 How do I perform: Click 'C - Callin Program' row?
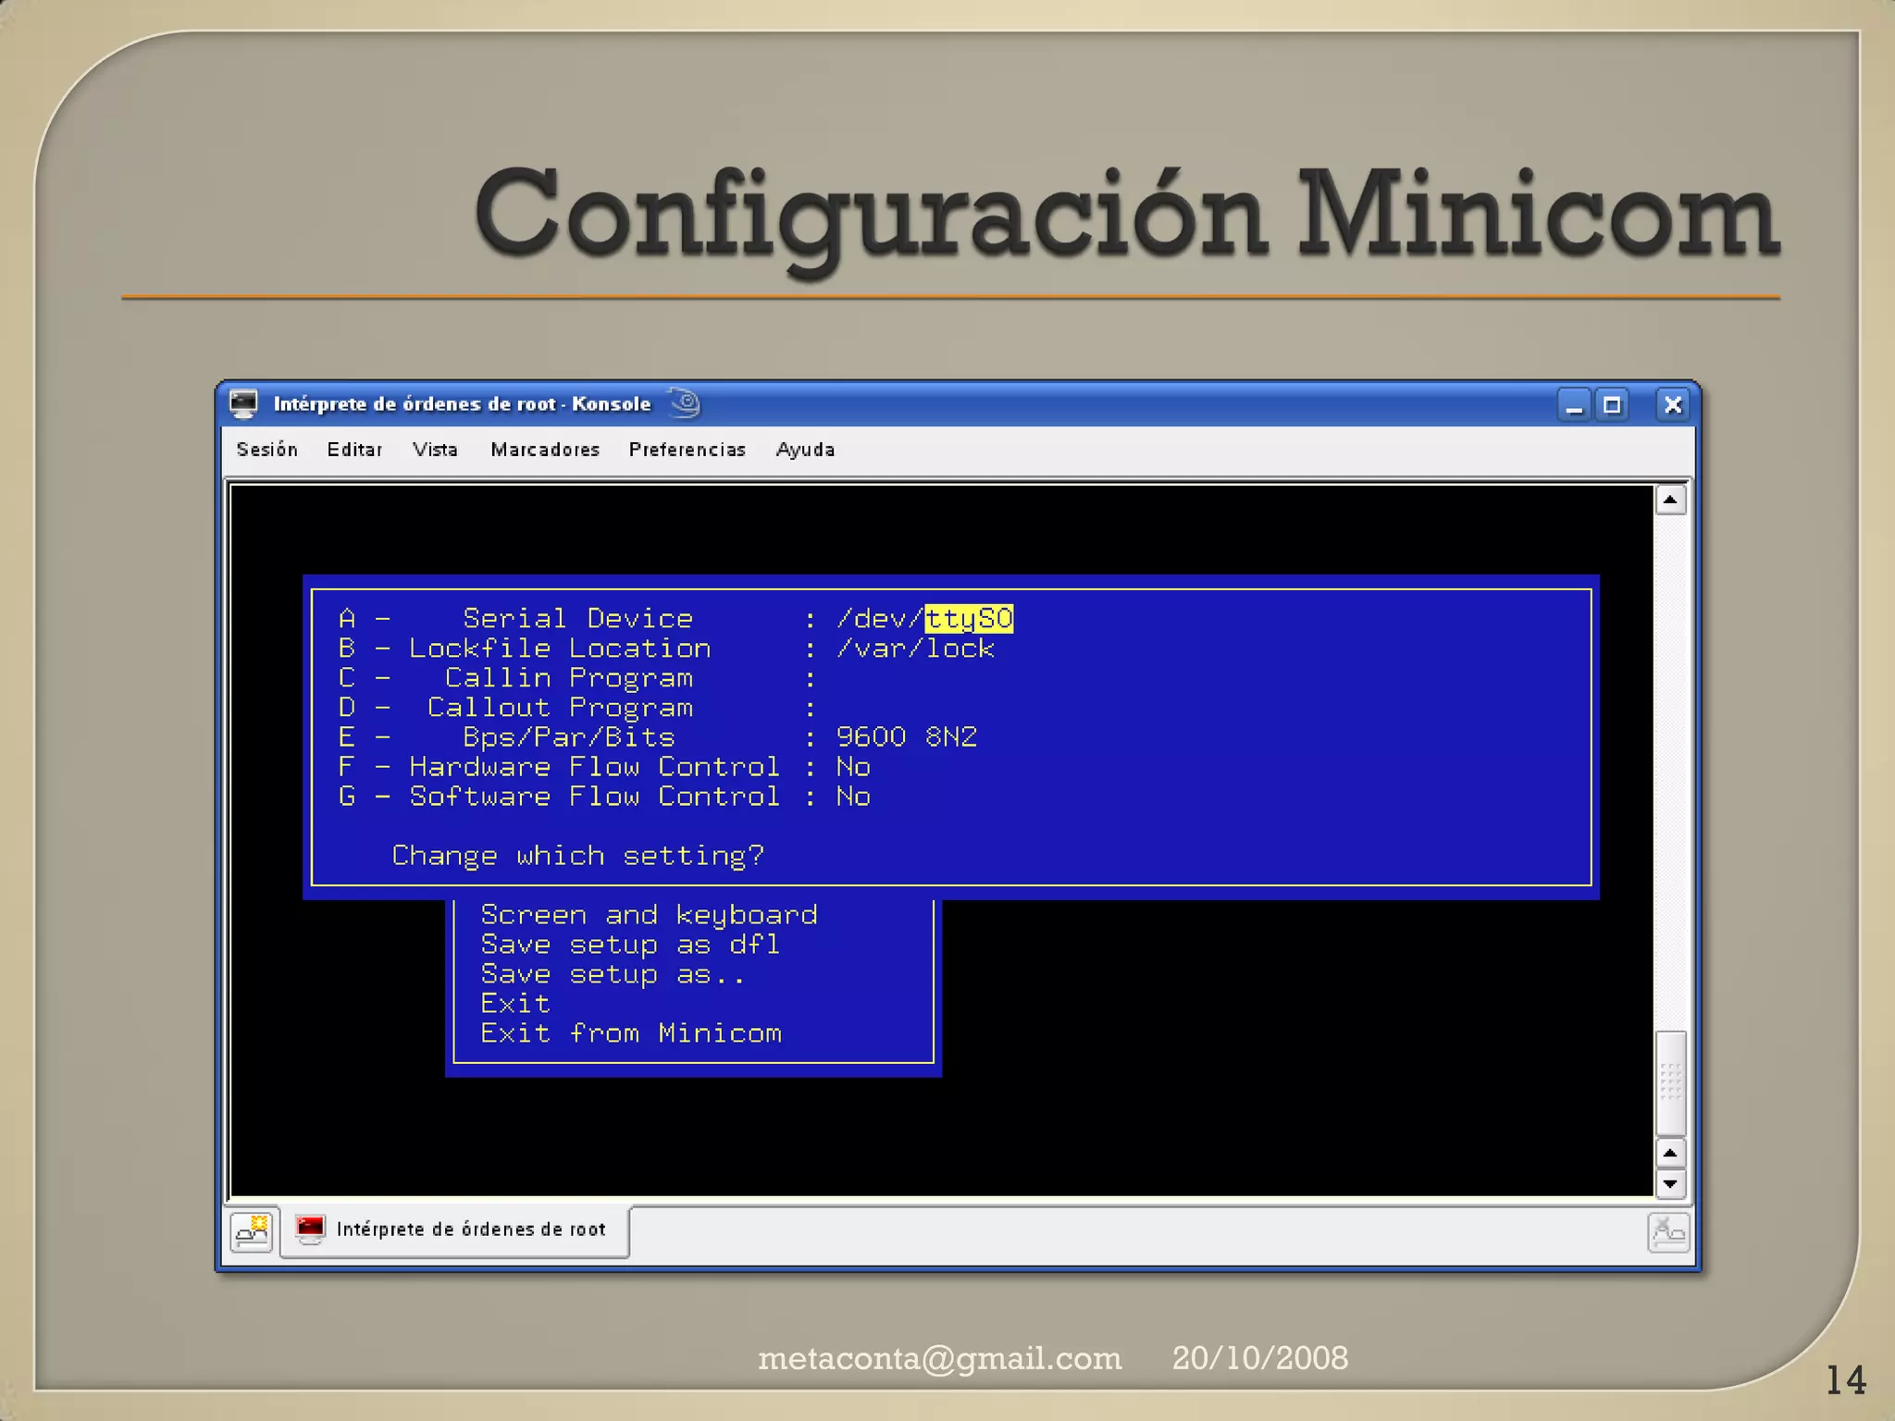pos(577,677)
